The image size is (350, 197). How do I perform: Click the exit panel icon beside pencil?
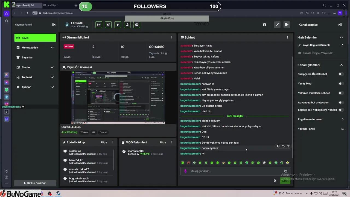(287, 25)
